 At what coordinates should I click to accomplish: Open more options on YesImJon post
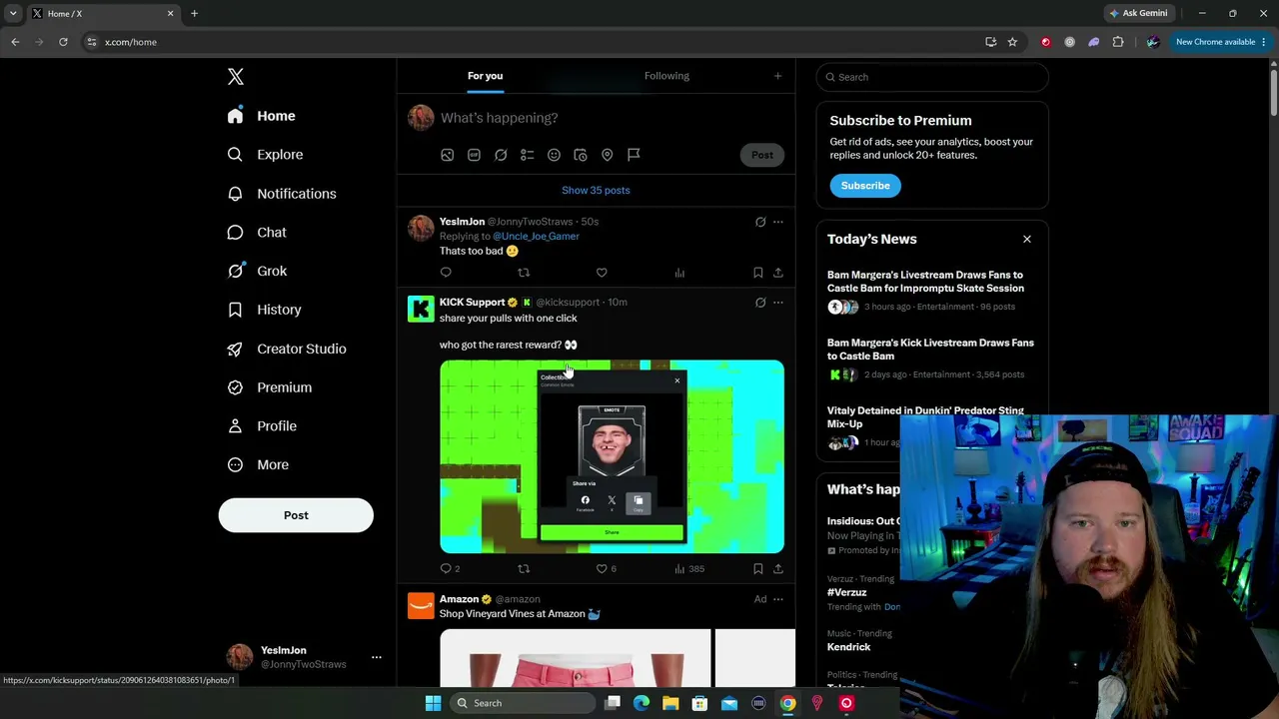coord(778,222)
